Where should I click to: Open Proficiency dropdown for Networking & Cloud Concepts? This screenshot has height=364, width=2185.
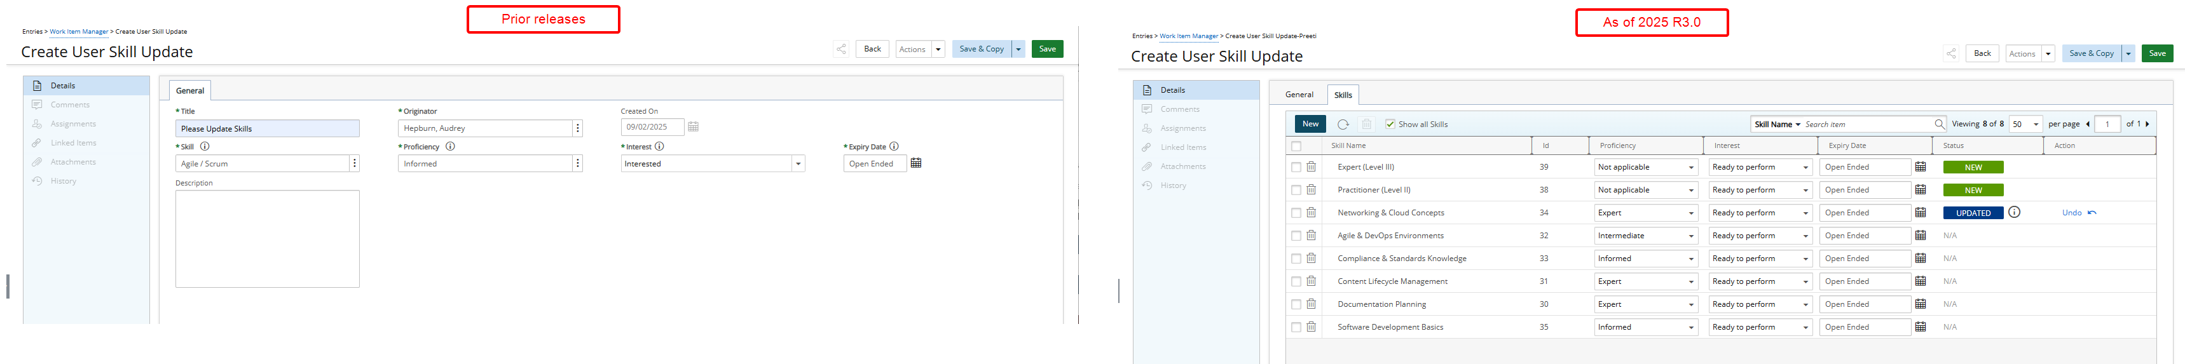1647,213
